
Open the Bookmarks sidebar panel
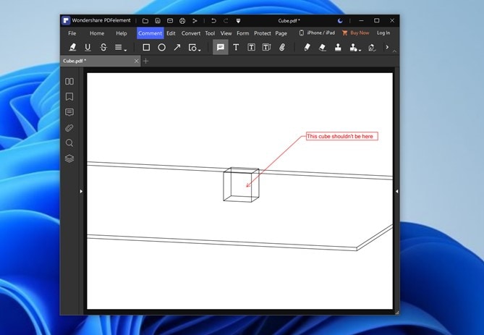(69, 97)
